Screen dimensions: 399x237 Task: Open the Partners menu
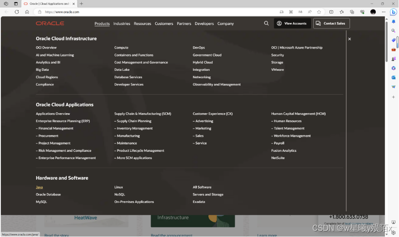184,24
